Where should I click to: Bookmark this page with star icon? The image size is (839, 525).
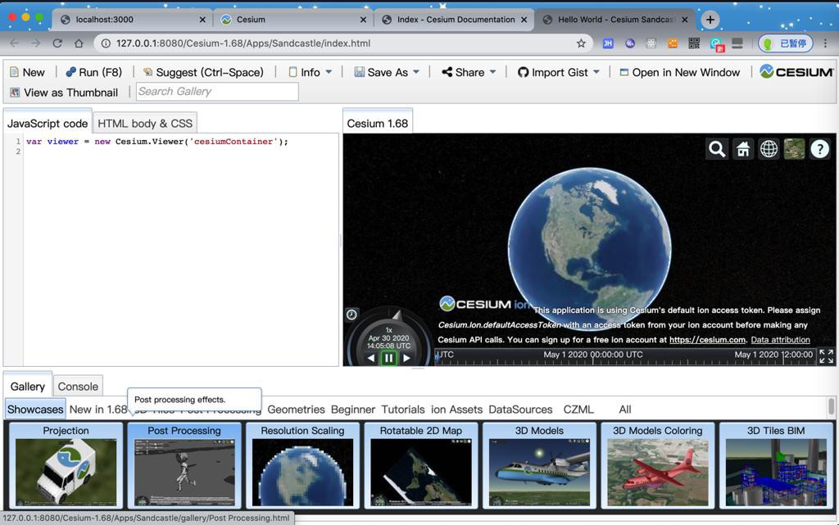tap(581, 43)
